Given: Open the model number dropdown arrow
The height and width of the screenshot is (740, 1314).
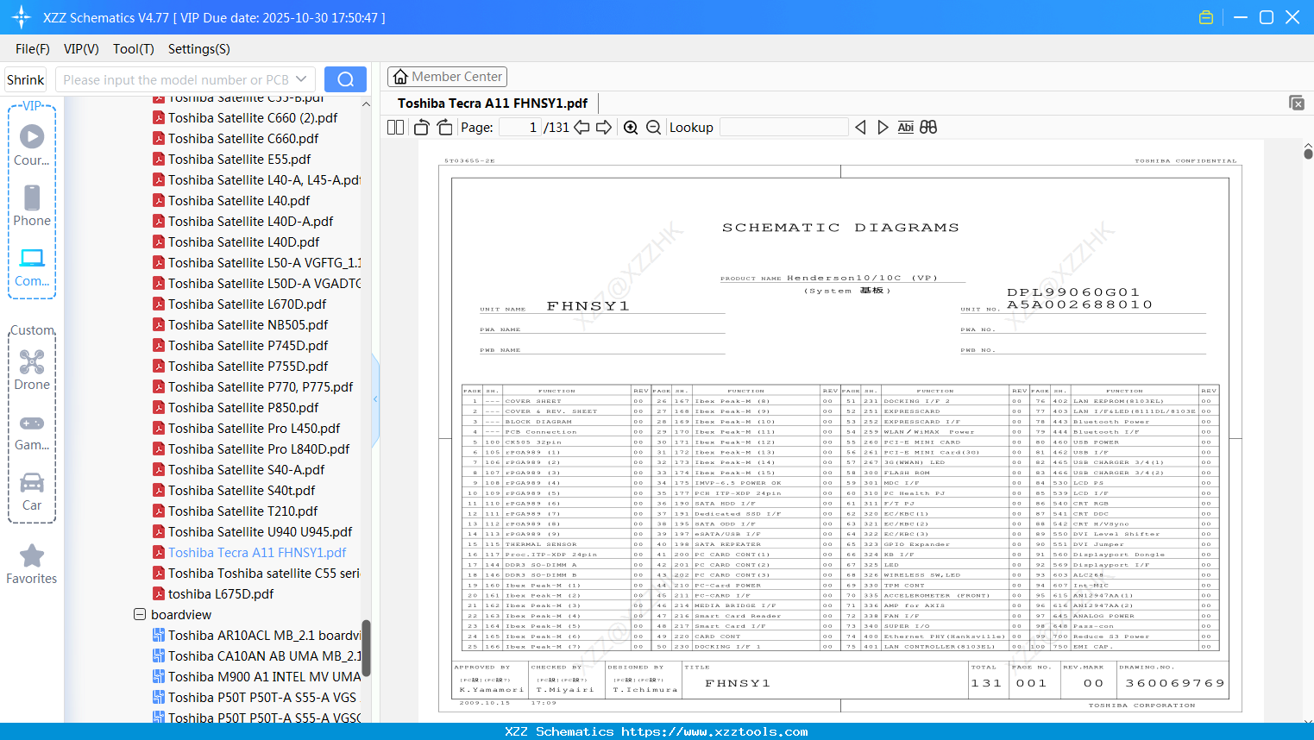Looking at the screenshot, I should [301, 79].
